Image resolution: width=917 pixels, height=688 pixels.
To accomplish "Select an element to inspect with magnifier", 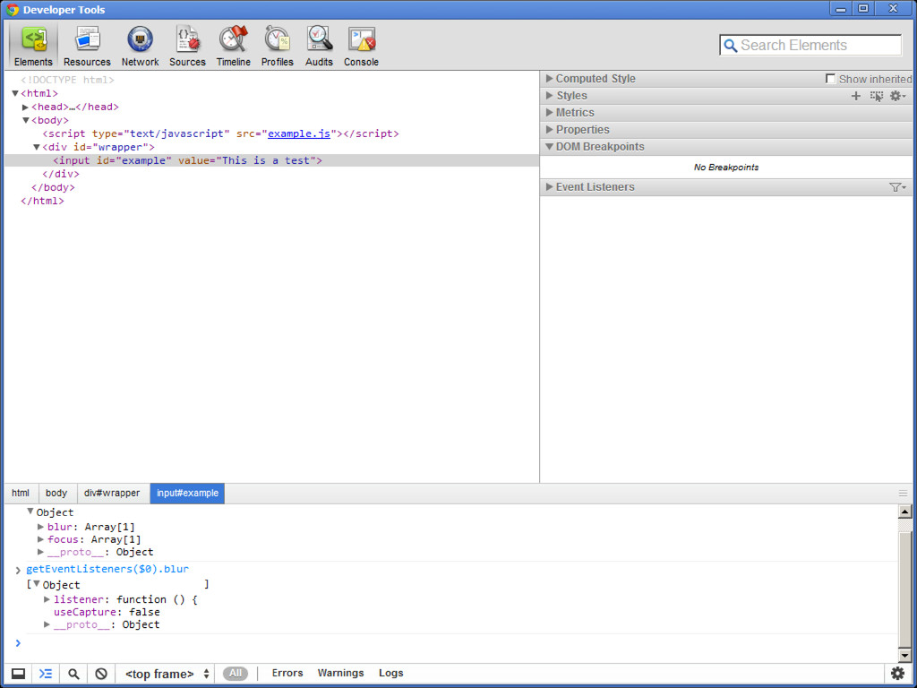I will coord(73,674).
